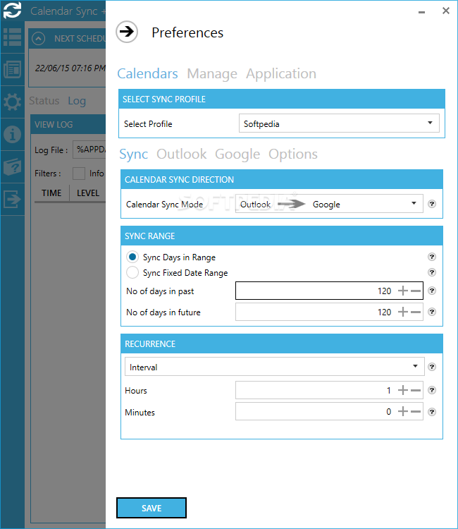Click help icon for No of days in future
The width and height of the screenshot is (458, 529).
click(432, 312)
